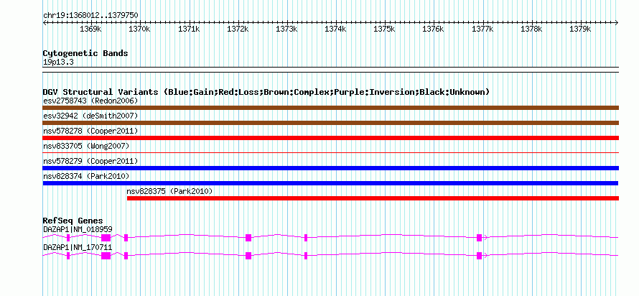Click the RefSeq Genes track title
Image resolution: width=639 pixels, height=296 pixels.
pyautogui.click(x=73, y=221)
